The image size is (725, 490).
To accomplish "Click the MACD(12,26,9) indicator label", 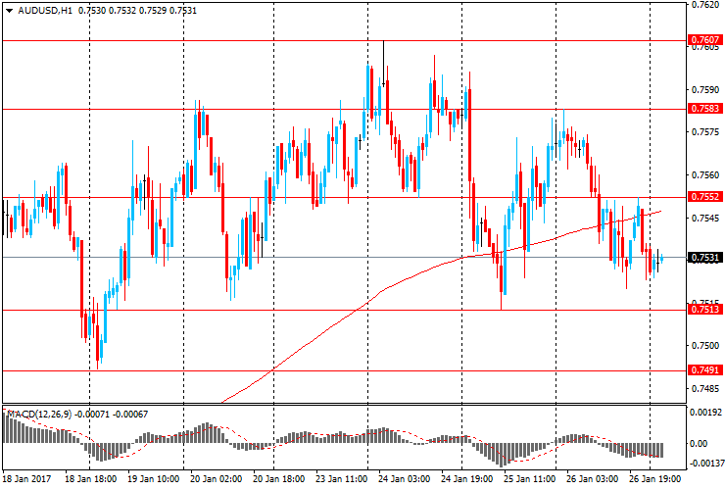I will pyautogui.click(x=40, y=415).
